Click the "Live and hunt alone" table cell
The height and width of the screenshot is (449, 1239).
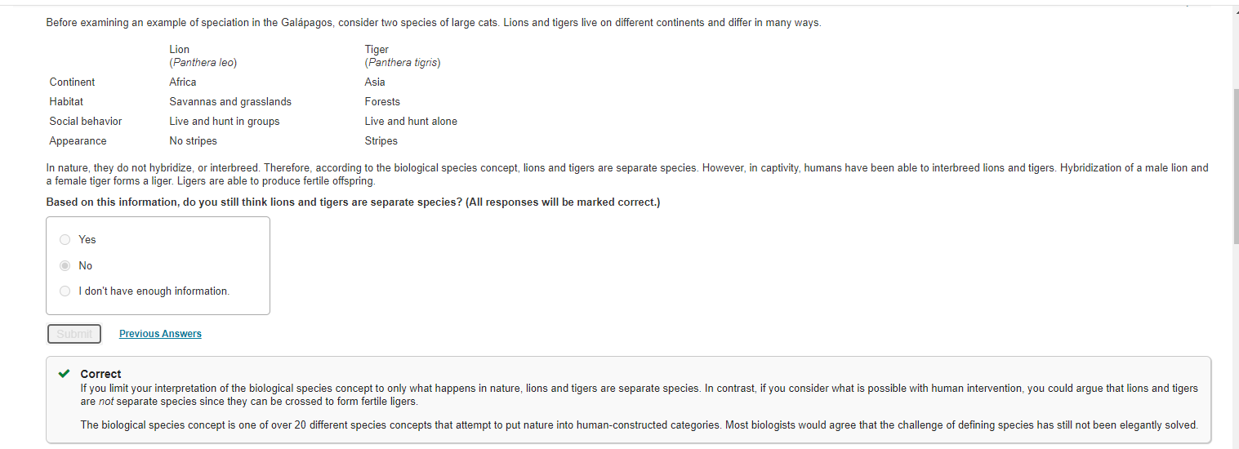tap(411, 122)
